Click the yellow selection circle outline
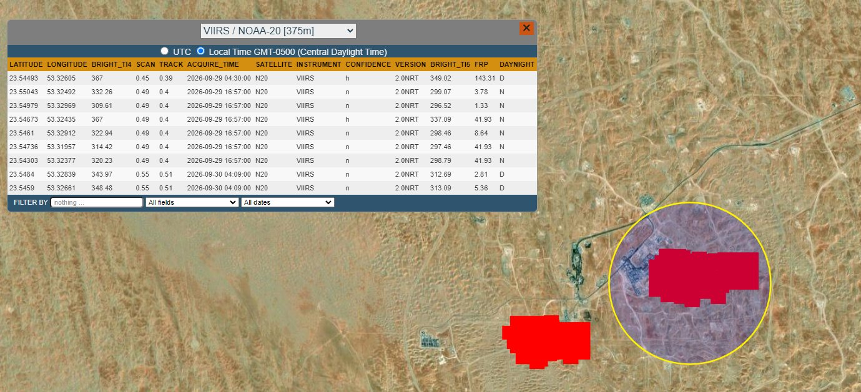 click(x=609, y=284)
